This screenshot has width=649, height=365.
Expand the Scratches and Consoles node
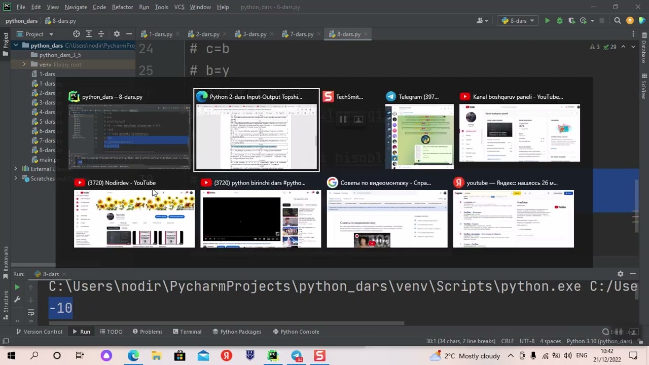(16, 178)
